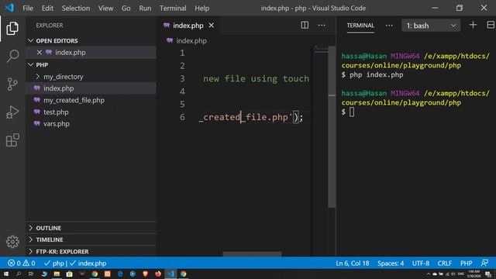Open the Terminal menu

[x=173, y=9]
